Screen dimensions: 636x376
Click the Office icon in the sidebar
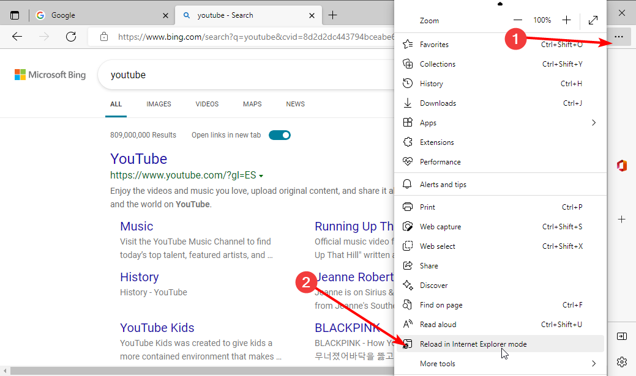(x=622, y=166)
